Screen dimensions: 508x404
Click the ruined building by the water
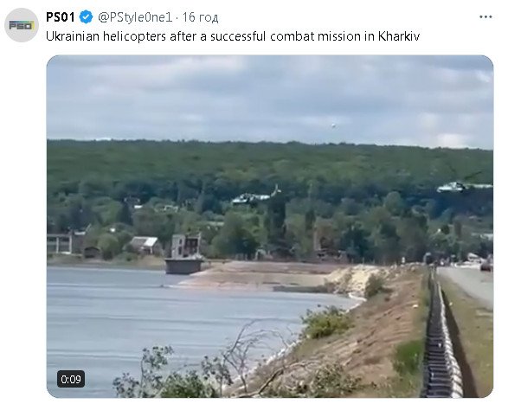(x=186, y=253)
